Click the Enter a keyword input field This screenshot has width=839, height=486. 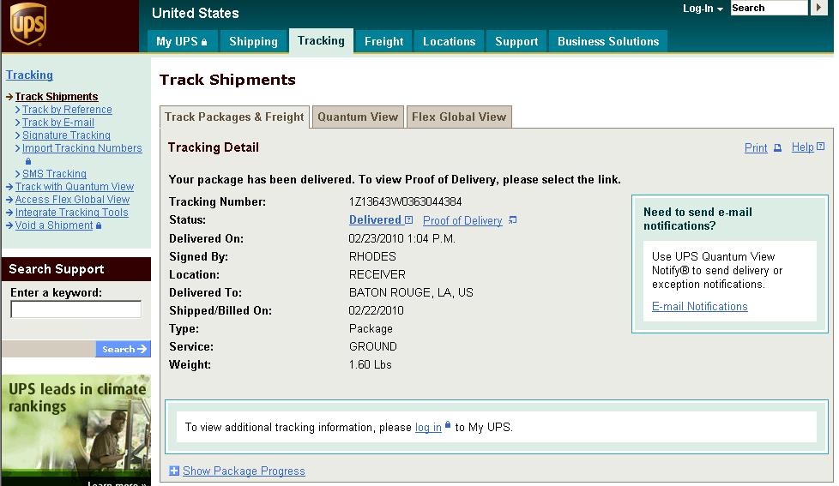click(x=76, y=309)
